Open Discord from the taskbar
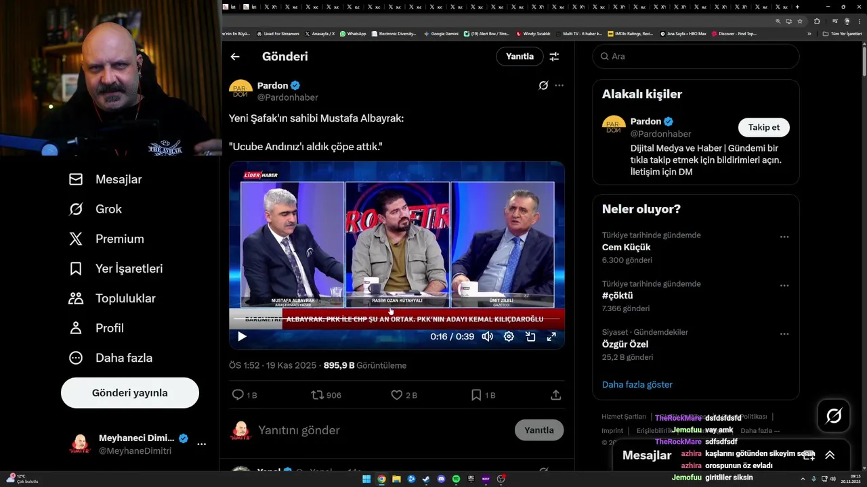Screen dimensions: 867x487 pos(441,479)
